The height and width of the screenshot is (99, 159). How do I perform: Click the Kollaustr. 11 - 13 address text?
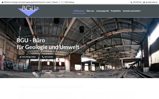tap(58, 2)
